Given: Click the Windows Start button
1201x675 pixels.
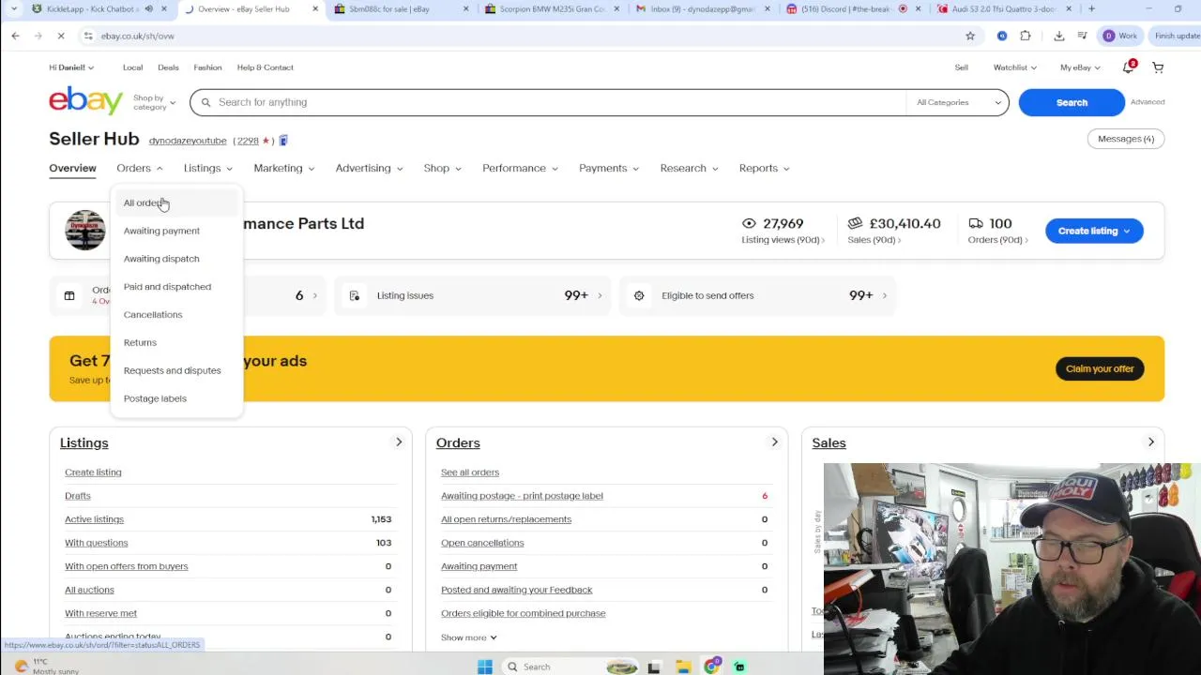Looking at the screenshot, I should [485, 667].
